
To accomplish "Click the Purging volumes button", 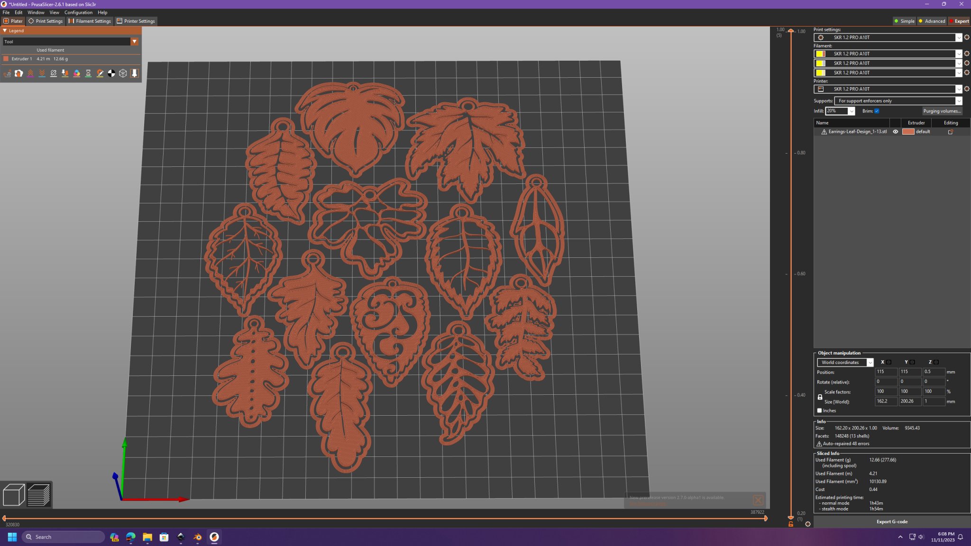I will coord(942,111).
